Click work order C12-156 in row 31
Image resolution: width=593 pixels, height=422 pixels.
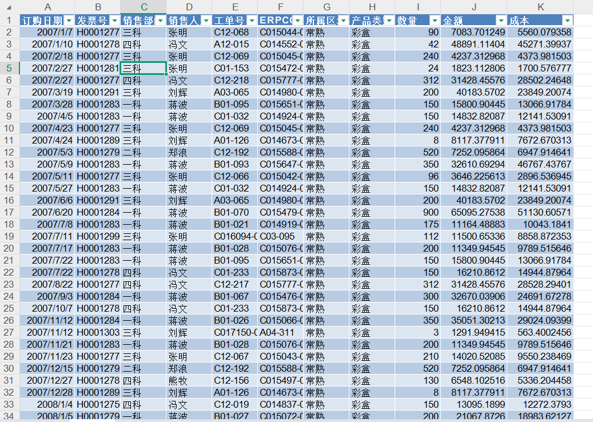click(x=235, y=380)
